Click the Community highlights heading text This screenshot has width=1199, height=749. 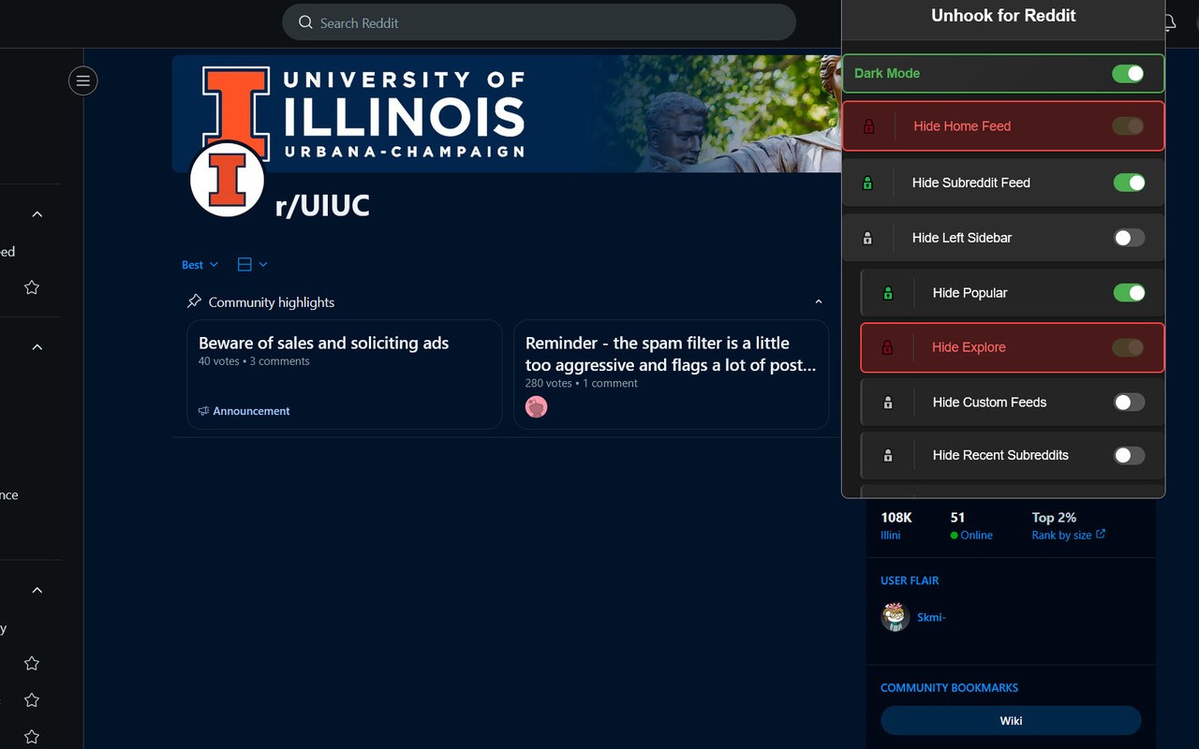[x=272, y=302]
